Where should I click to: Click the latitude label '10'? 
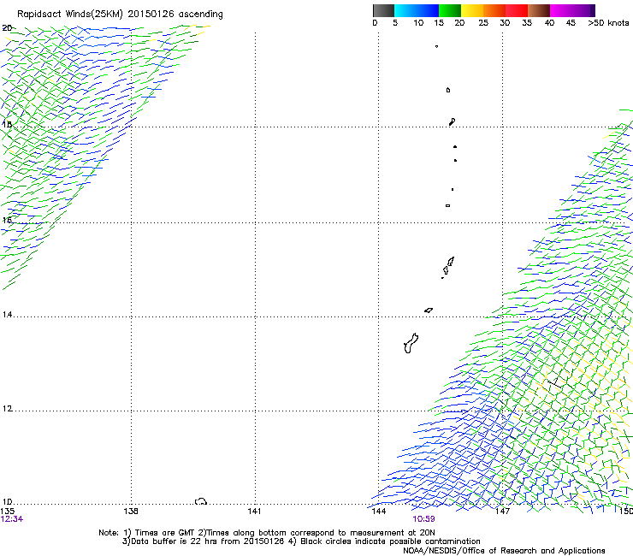pos(7,502)
